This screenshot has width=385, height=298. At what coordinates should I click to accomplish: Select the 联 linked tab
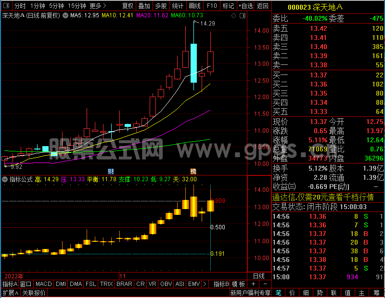pyautogui.click(x=334, y=293)
